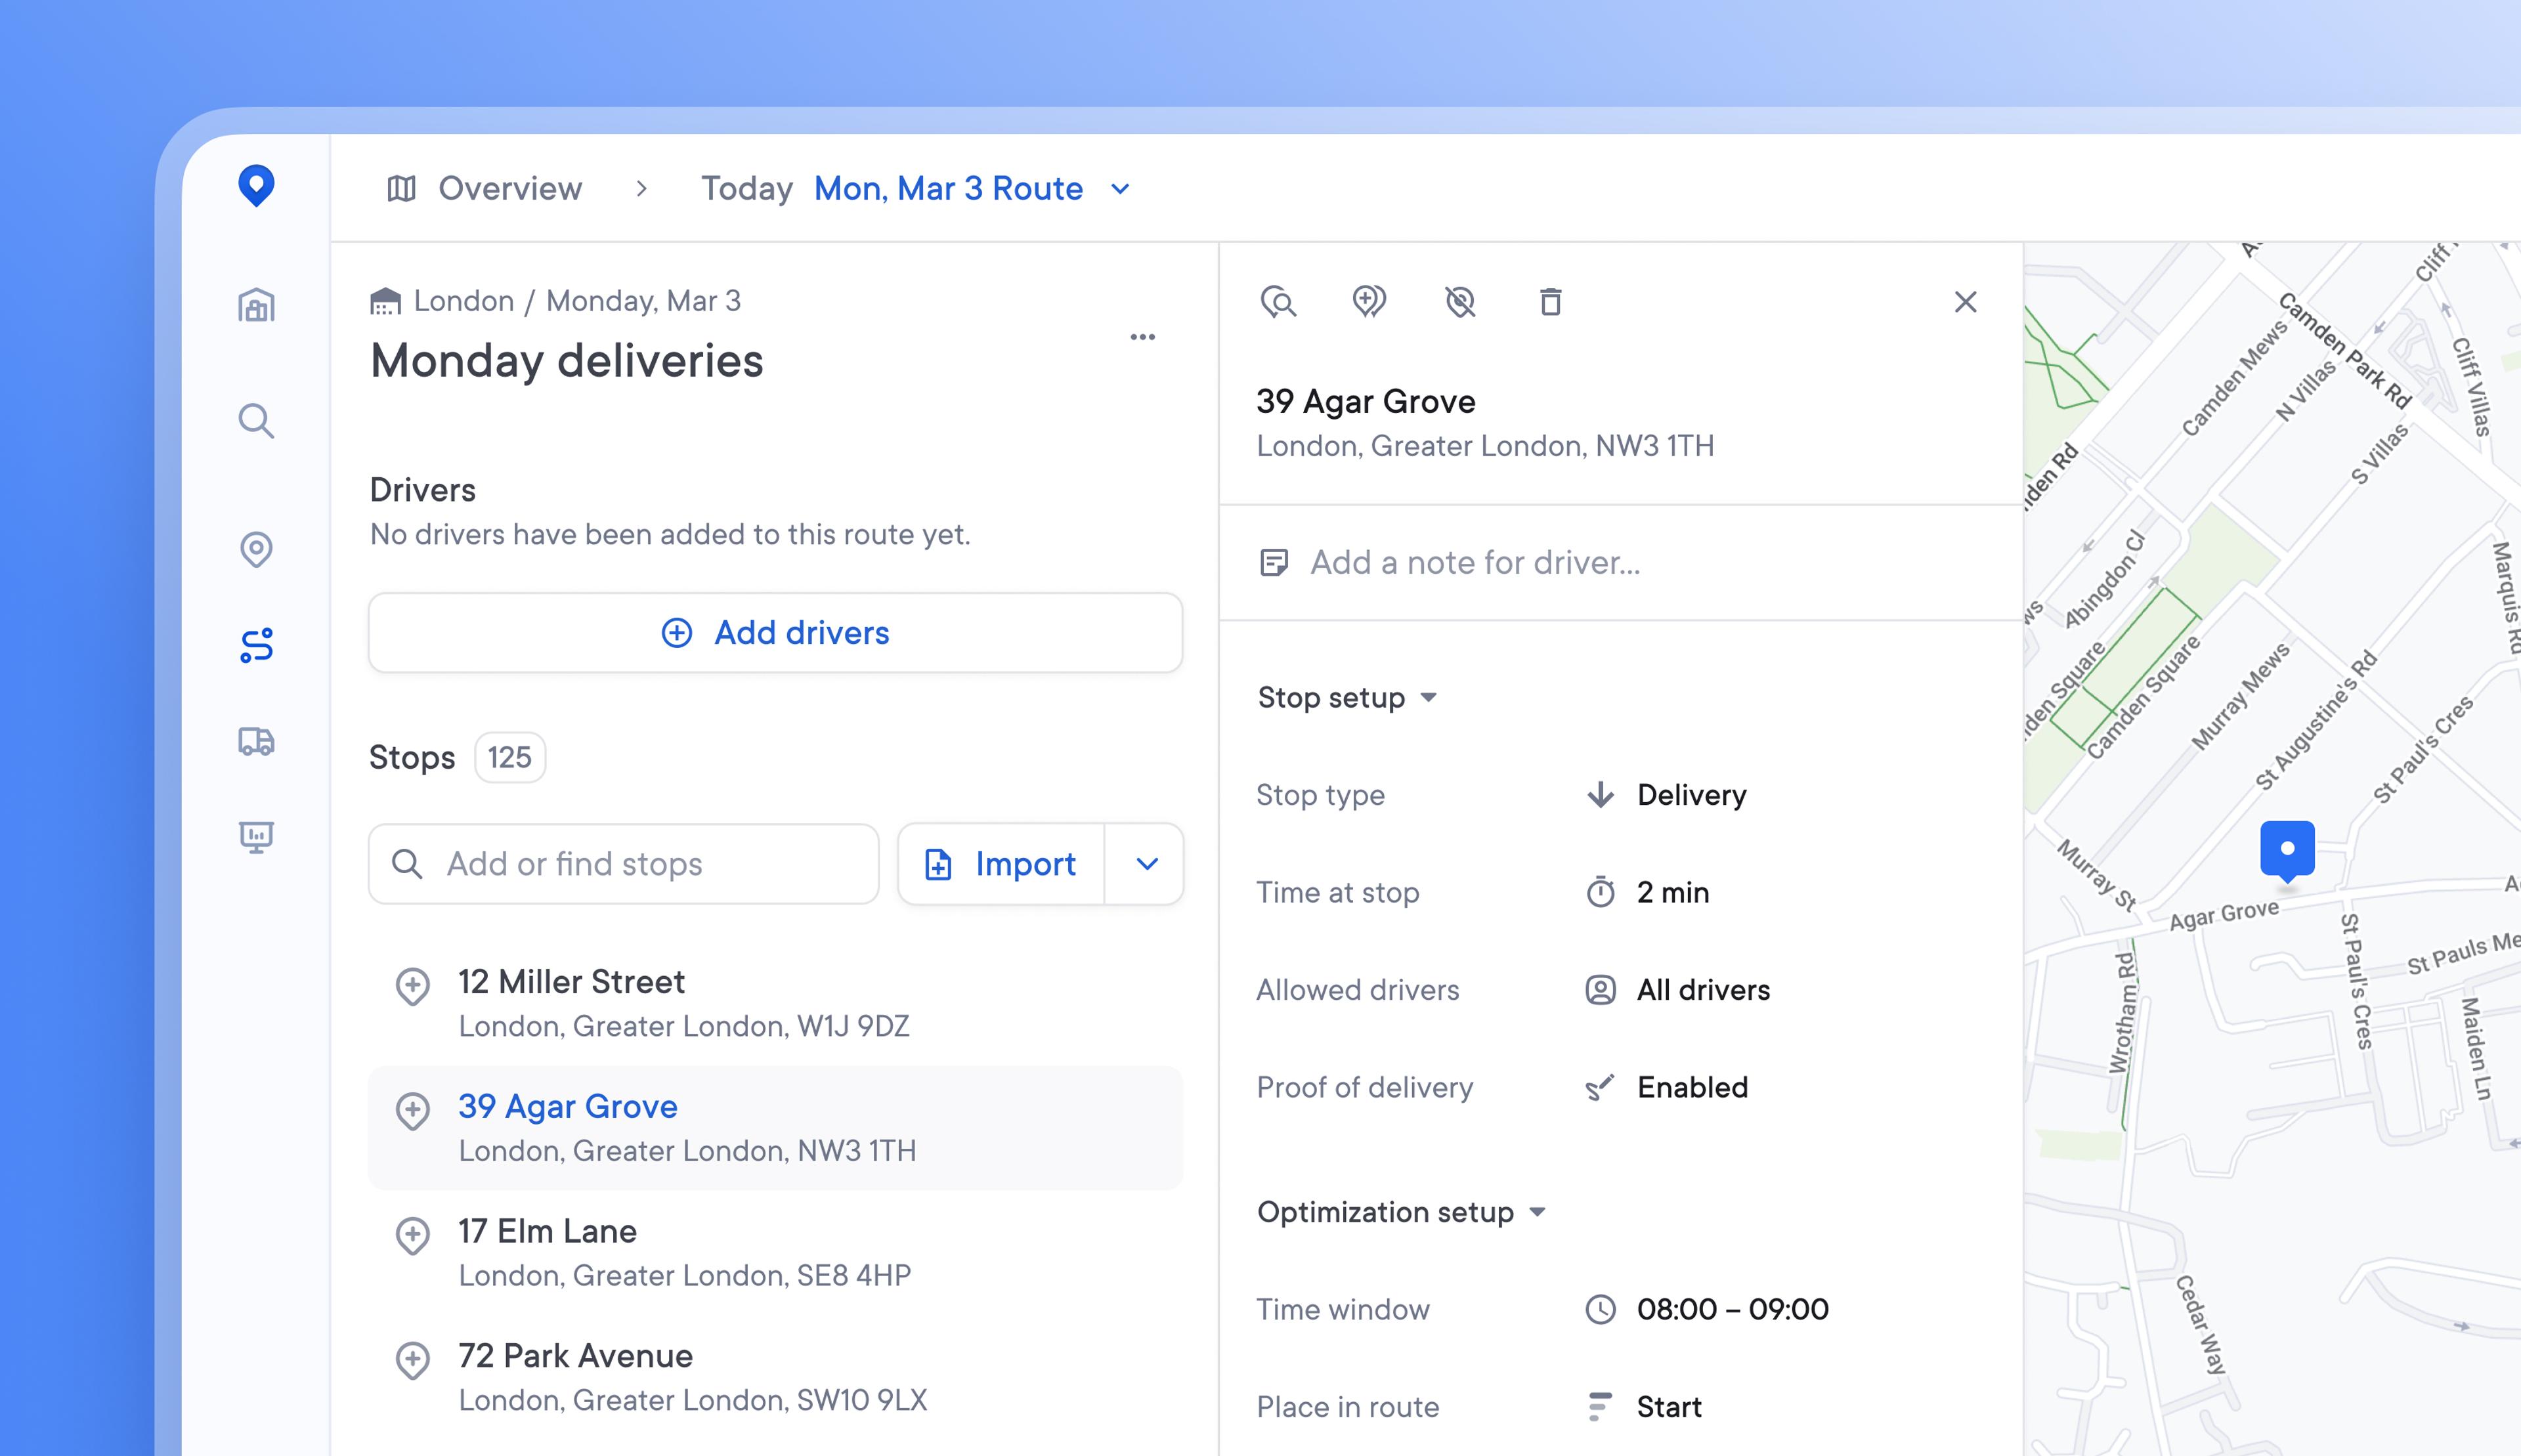The width and height of the screenshot is (2521, 1456).
Task: Click the crossed-out location pin icon
Action: 1460,301
